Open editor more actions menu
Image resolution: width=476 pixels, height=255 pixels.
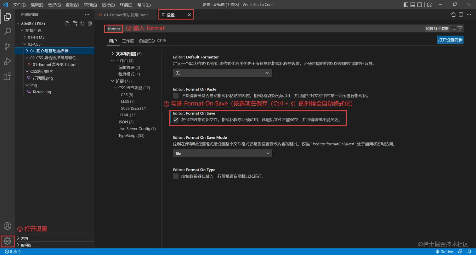pos(469,14)
